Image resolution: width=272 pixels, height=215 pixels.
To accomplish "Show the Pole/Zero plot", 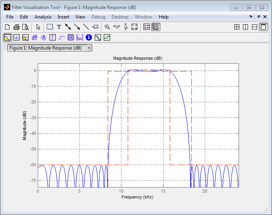I will pyautogui.click(x=71, y=38).
